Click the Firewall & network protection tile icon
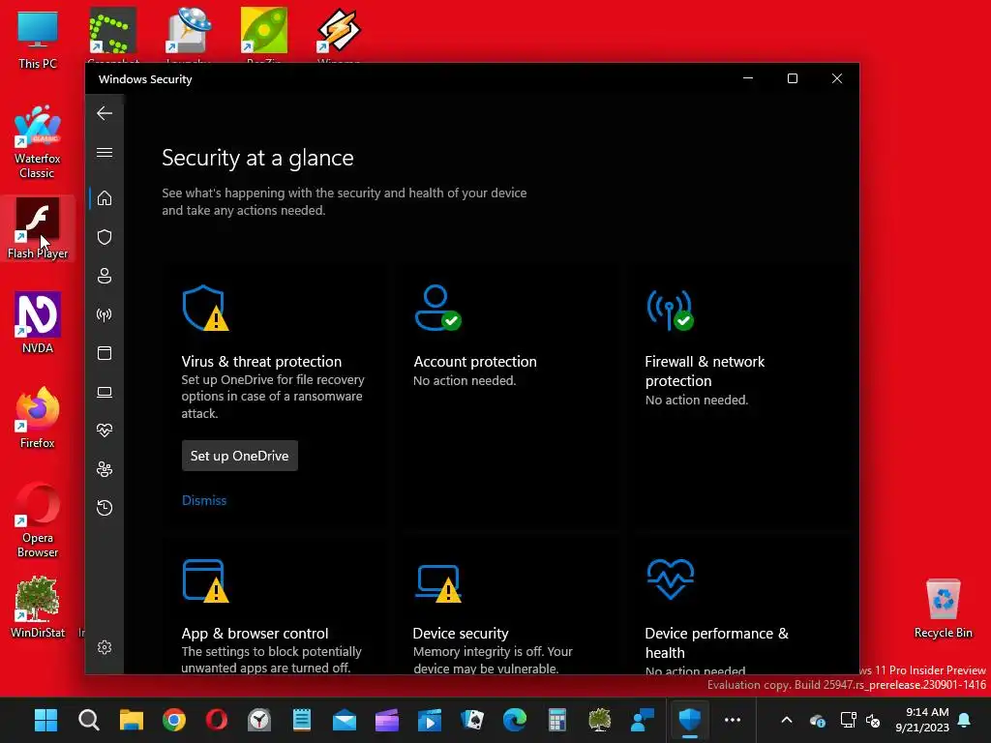 670,310
